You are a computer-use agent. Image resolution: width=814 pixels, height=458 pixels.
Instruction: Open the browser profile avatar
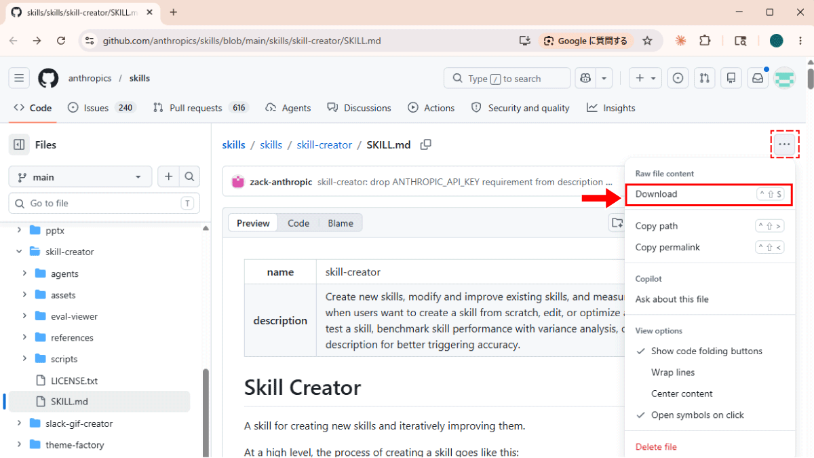pos(776,41)
